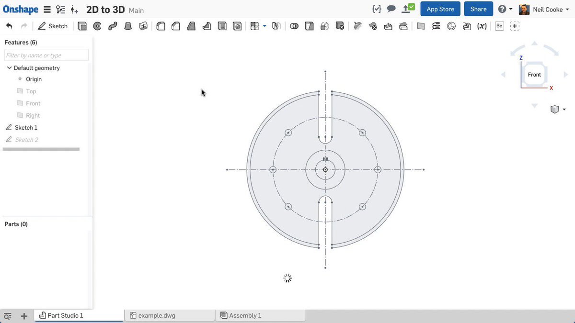Switch to the example.dwg tab

(170, 315)
